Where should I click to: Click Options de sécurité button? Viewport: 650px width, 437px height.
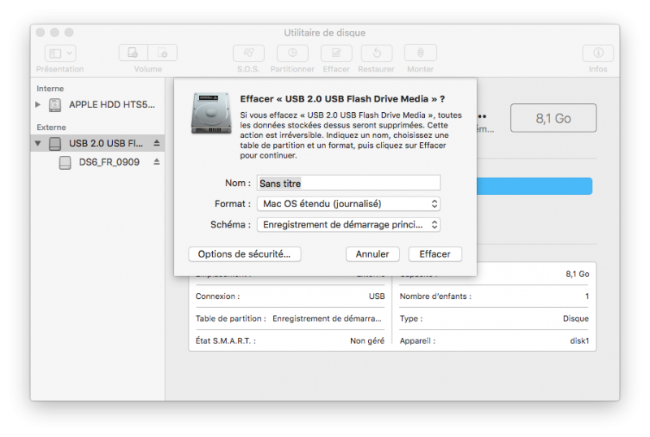(x=245, y=253)
